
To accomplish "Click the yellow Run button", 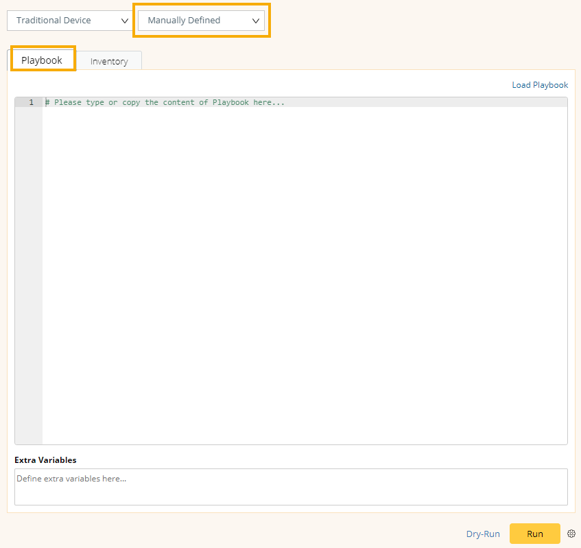I will (x=534, y=534).
